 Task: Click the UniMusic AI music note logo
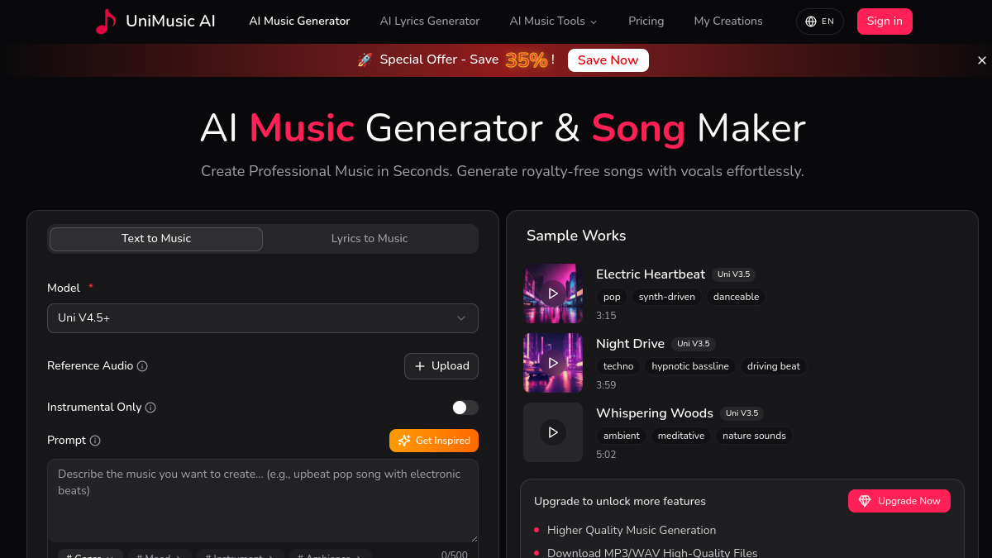pos(106,21)
